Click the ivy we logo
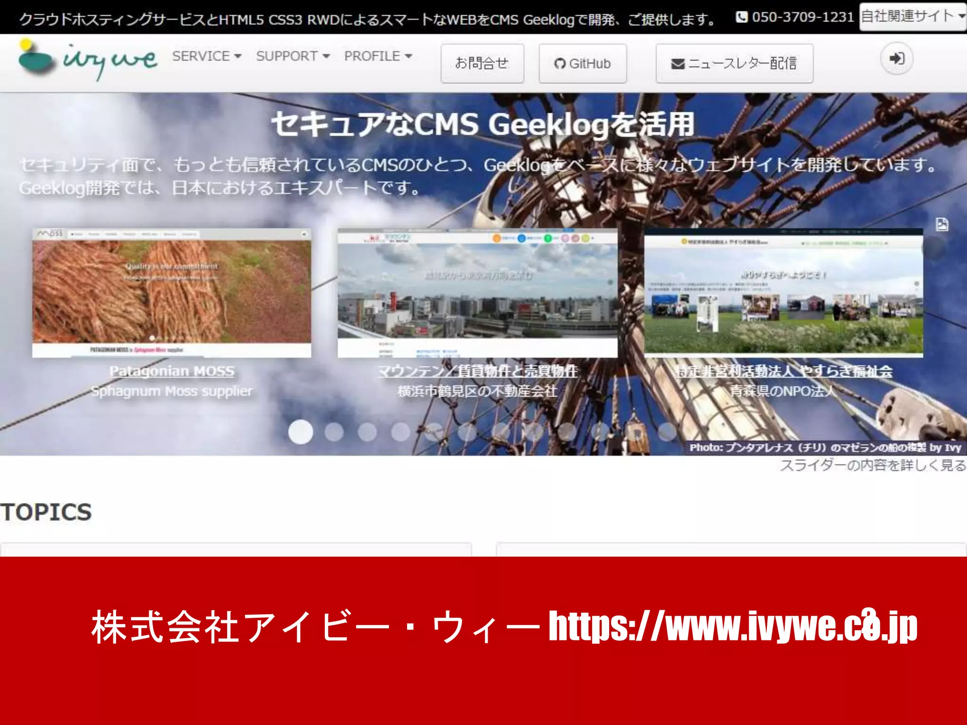Screen dimensions: 967x725 (x=87, y=59)
